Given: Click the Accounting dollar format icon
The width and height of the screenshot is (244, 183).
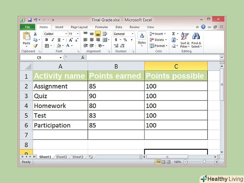Looking at the screenshot, I should (116, 40).
